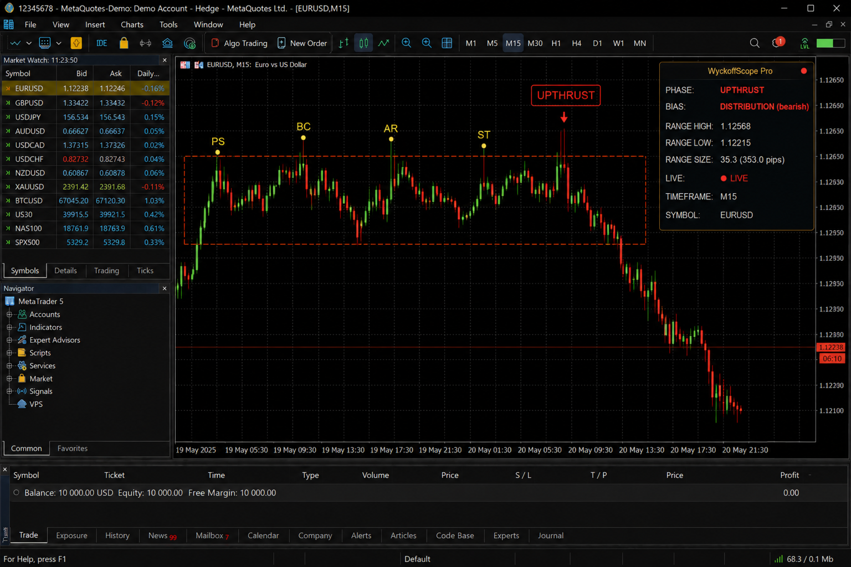Select the W1 timeframe

(618, 43)
